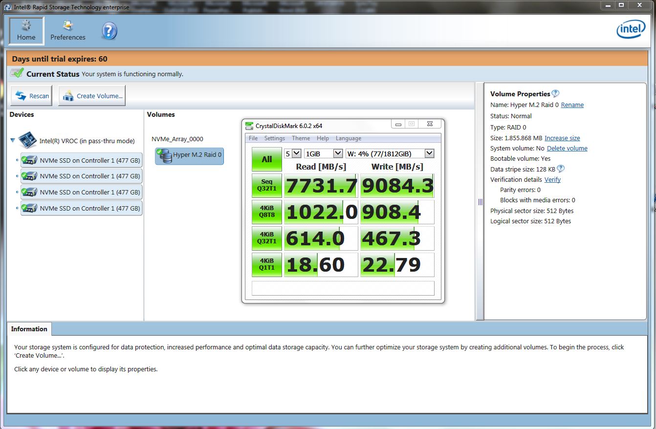The image size is (656, 429).
Task: Click the 614.0 read result
Action: 321,238
